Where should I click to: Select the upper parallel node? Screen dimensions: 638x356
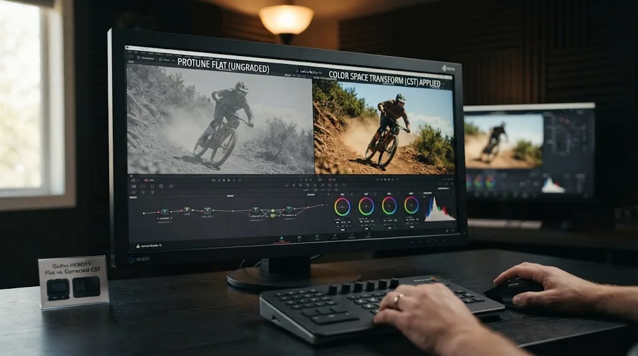[274, 212]
